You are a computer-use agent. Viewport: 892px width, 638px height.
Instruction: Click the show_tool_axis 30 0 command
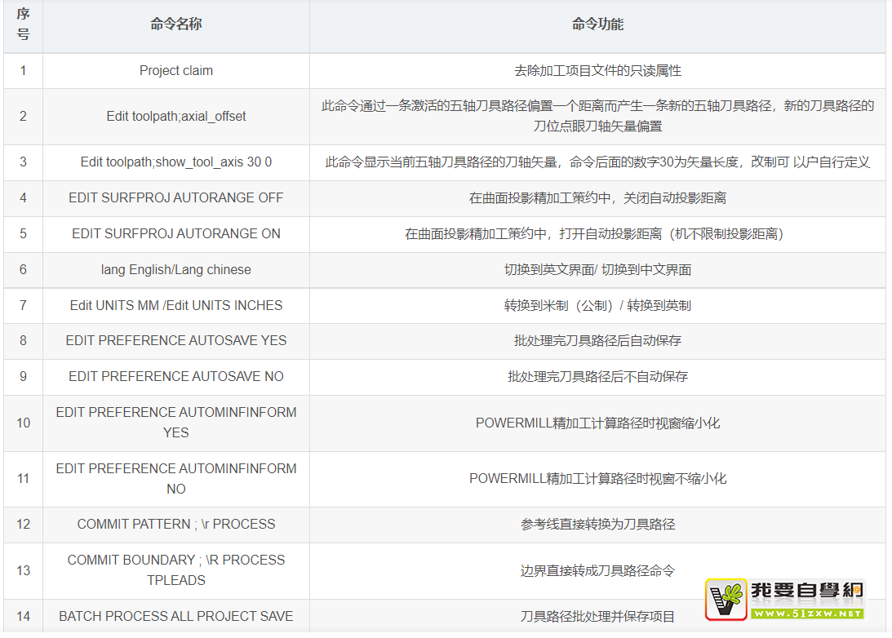tap(176, 162)
